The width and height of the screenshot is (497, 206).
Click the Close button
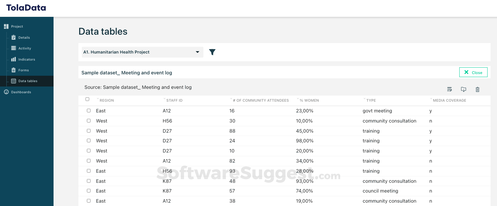pyautogui.click(x=473, y=72)
